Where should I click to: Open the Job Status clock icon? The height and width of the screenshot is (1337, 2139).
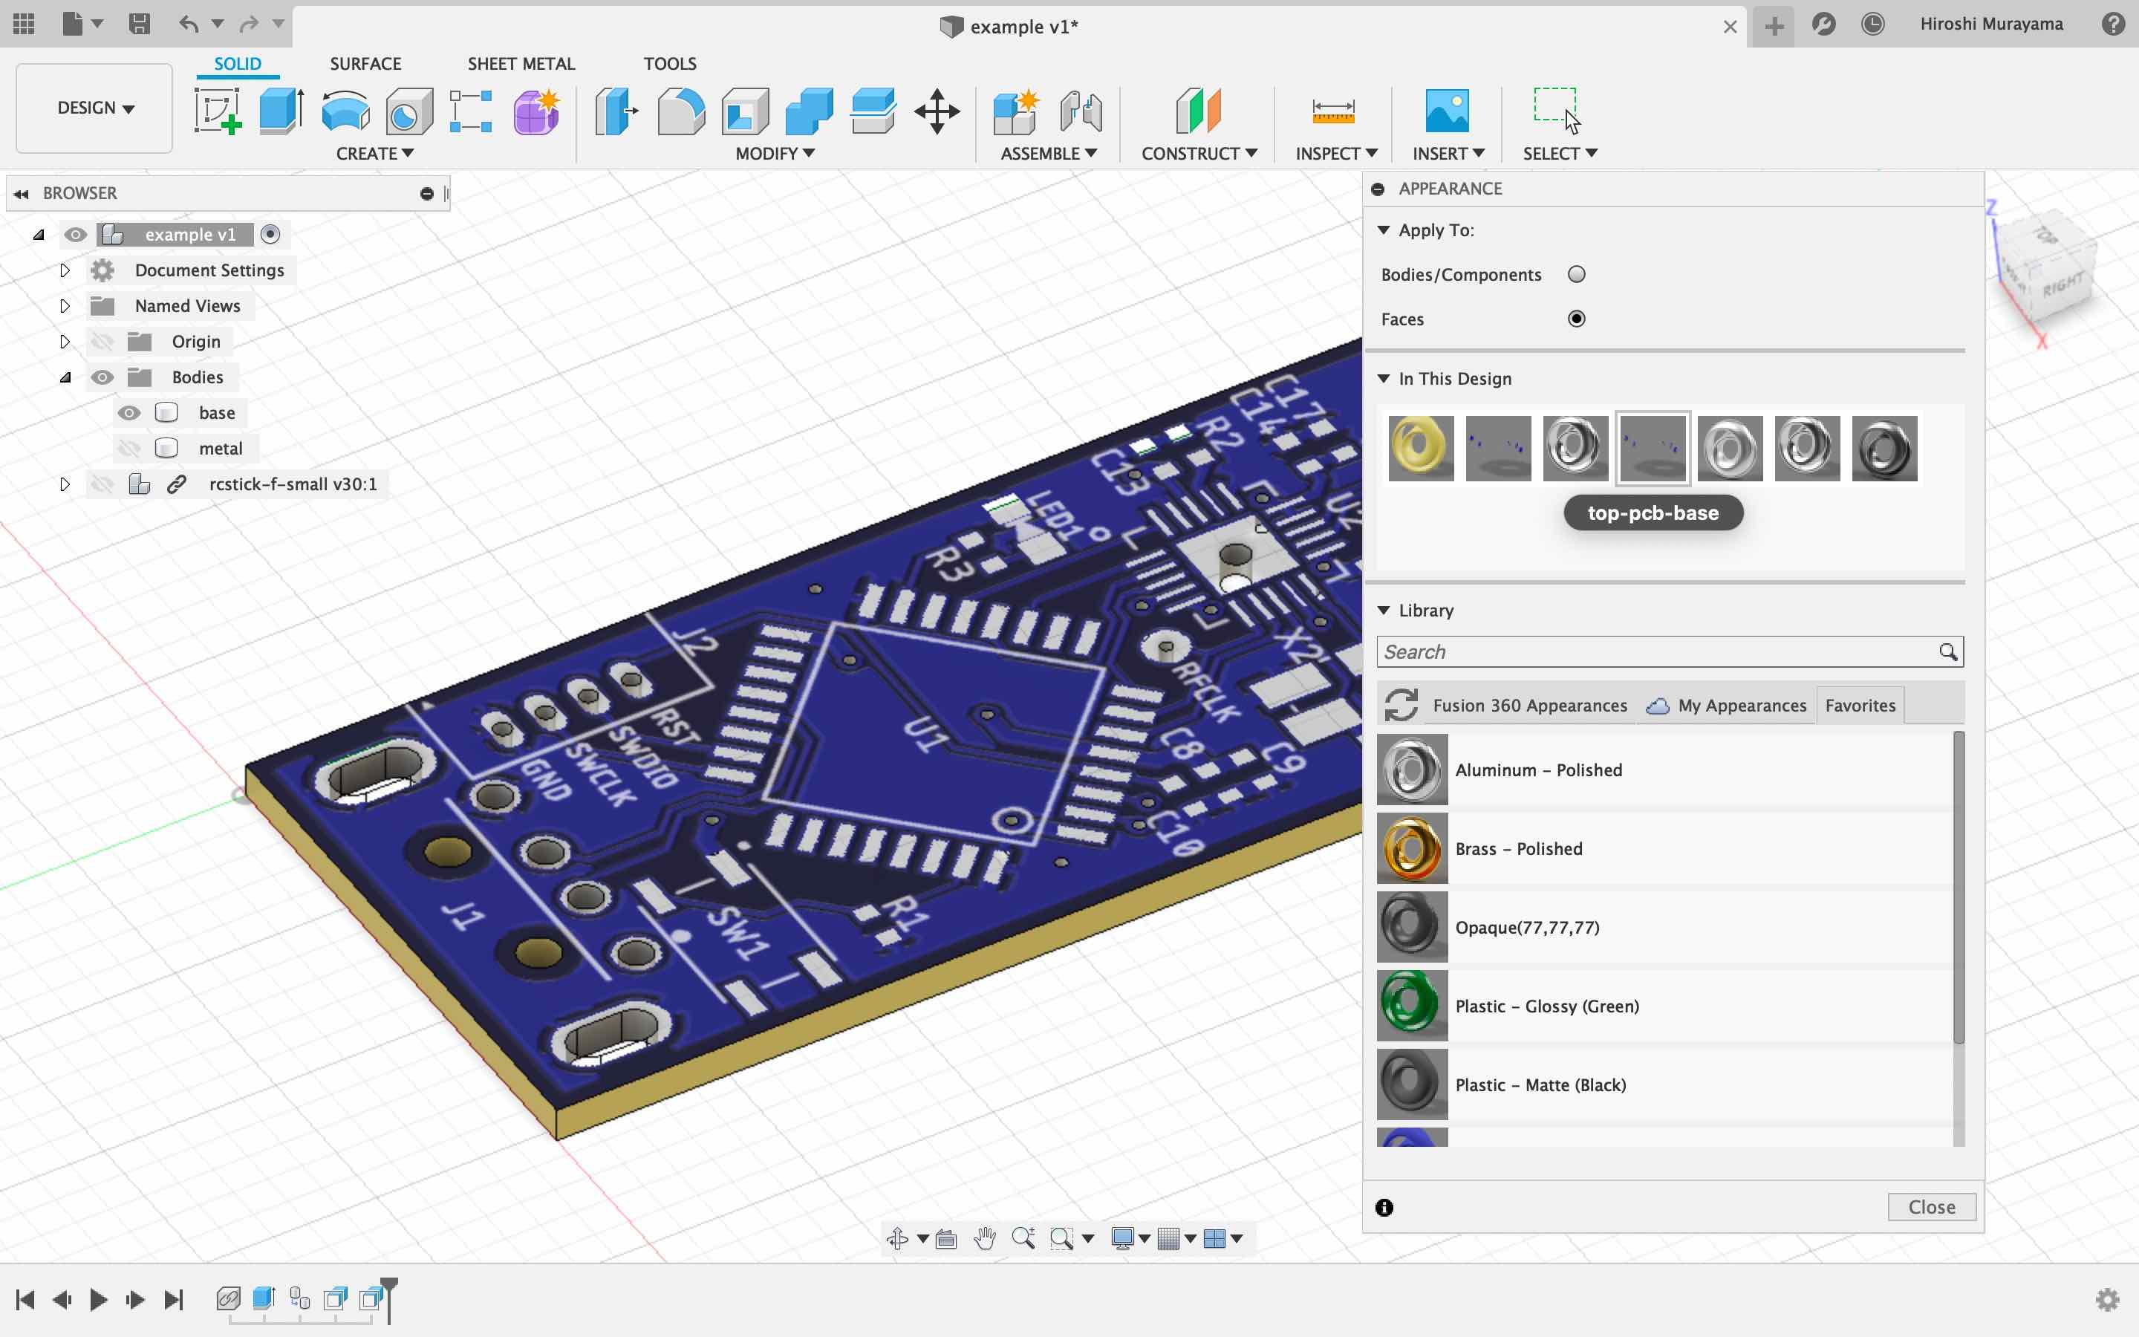[x=1872, y=25]
